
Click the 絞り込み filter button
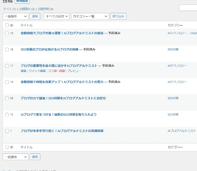pyautogui.click(x=118, y=16)
